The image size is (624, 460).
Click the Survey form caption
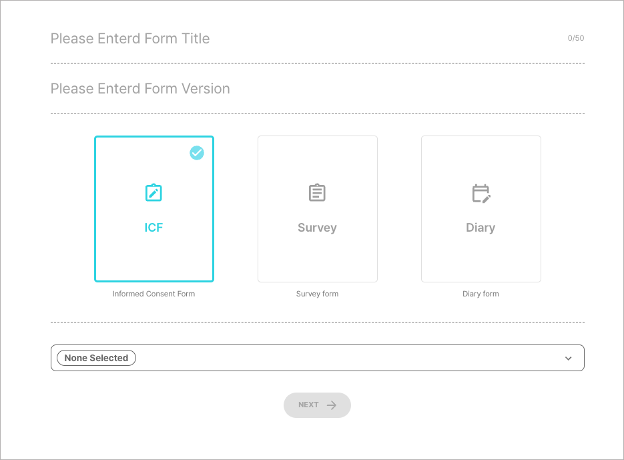click(317, 294)
